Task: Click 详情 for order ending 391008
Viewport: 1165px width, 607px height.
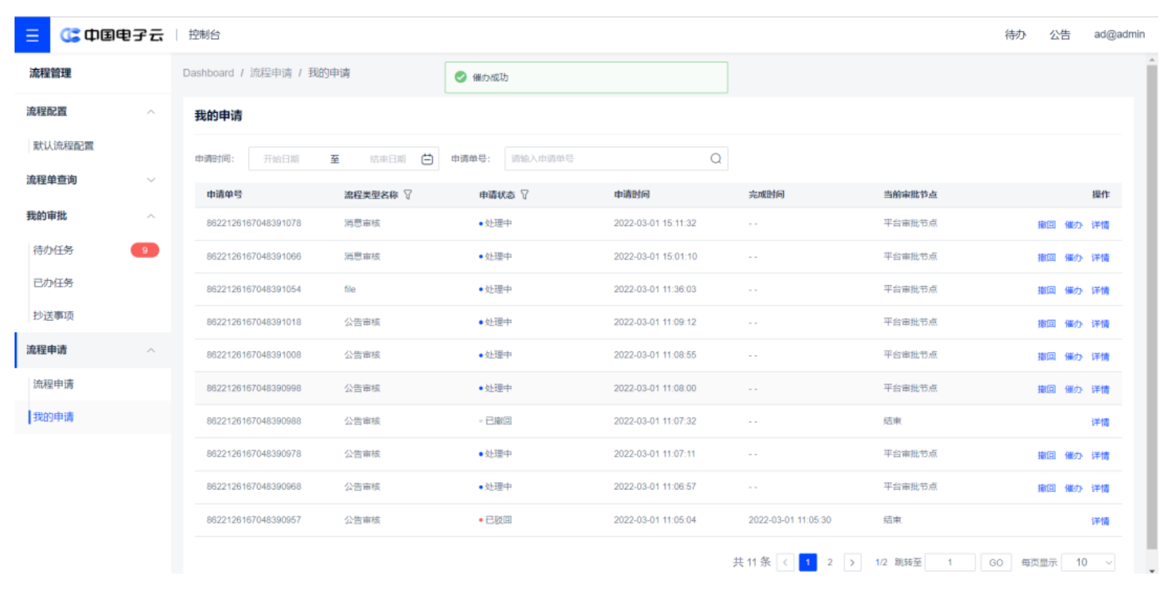Action: (x=1100, y=356)
